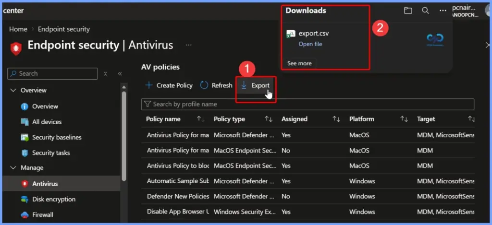Open the ellipsis next to Antivirus title
Screen dimensions: 492x225
pos(188,45)
